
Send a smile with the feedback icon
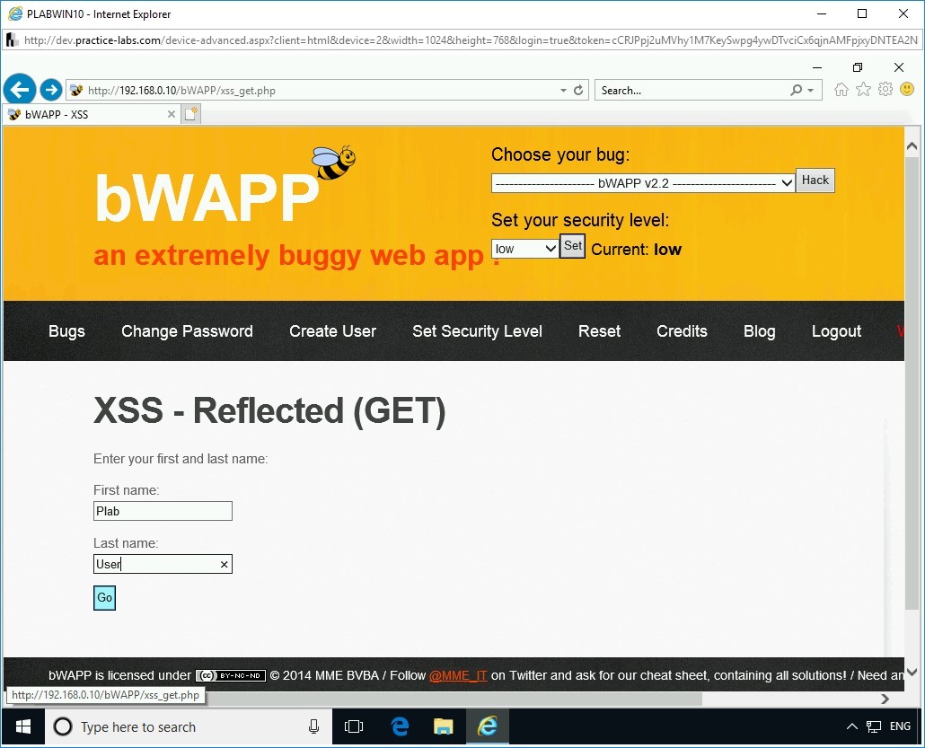click(x=907, y=90)
